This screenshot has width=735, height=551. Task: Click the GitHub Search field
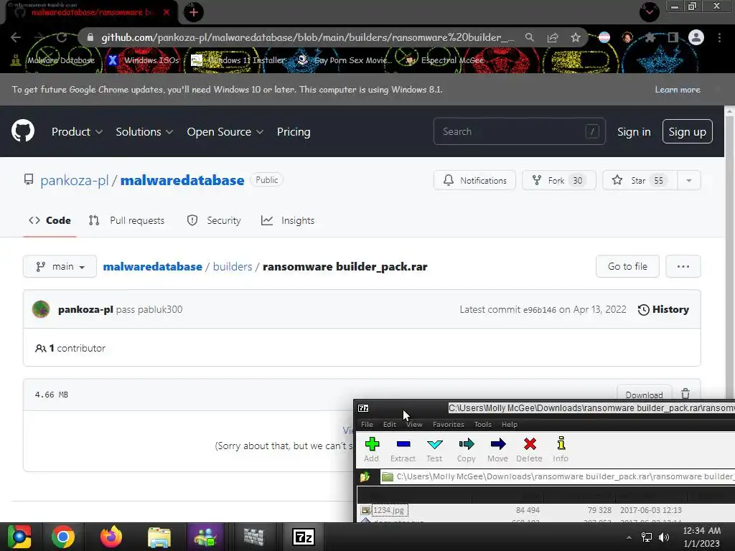(520, 132)
